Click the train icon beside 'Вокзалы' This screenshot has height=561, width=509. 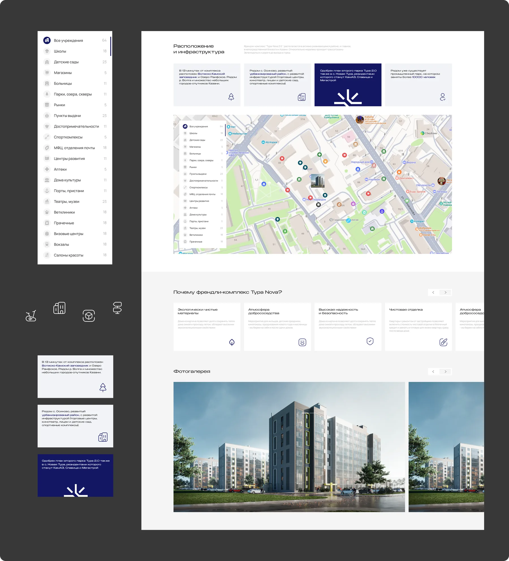point(47,244)
